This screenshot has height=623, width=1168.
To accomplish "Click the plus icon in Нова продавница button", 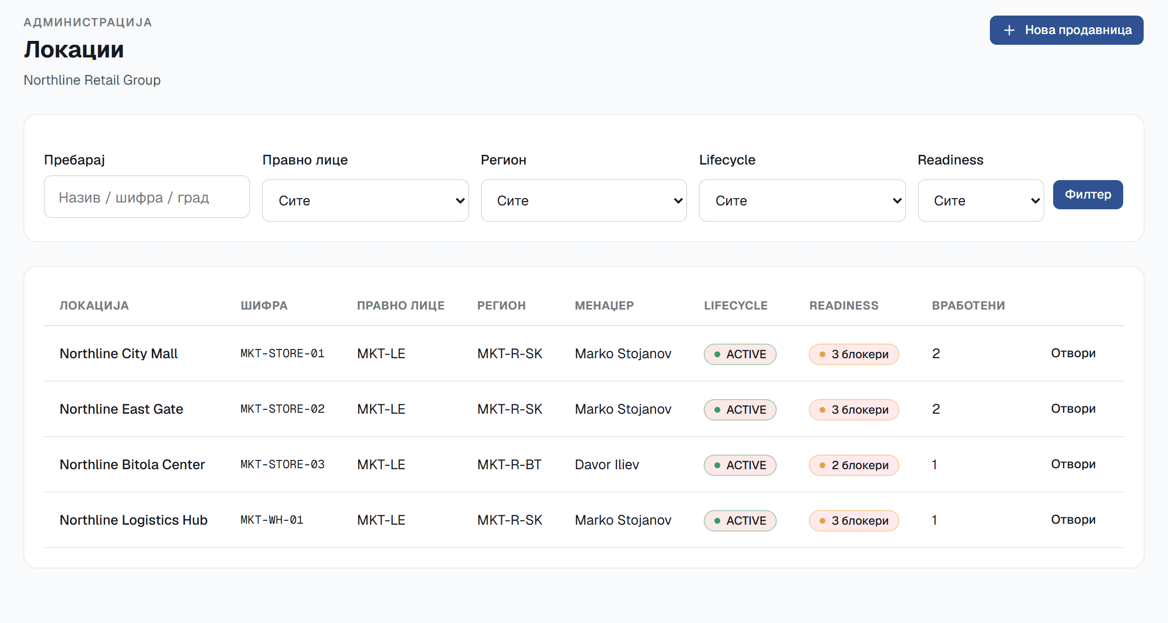I will click(x=1009, y=30).
